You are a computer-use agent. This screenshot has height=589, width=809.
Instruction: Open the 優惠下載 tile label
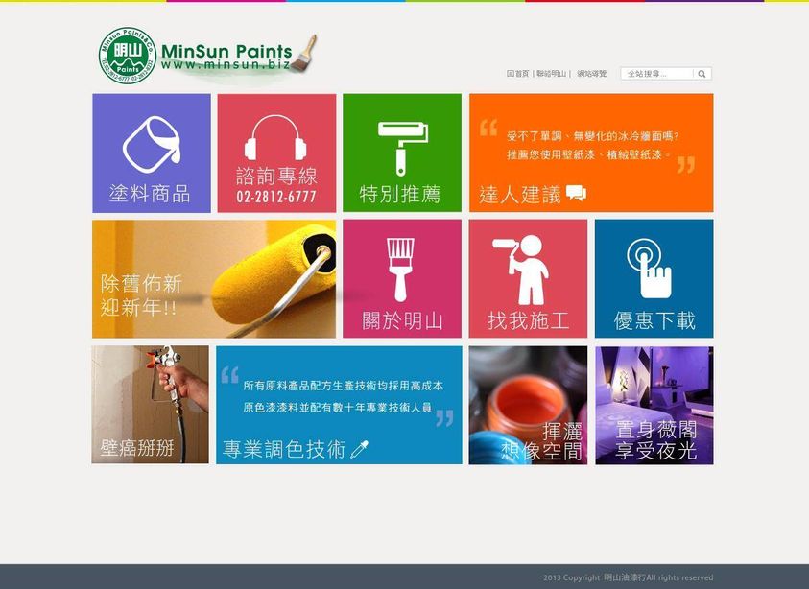click(654, 320)
